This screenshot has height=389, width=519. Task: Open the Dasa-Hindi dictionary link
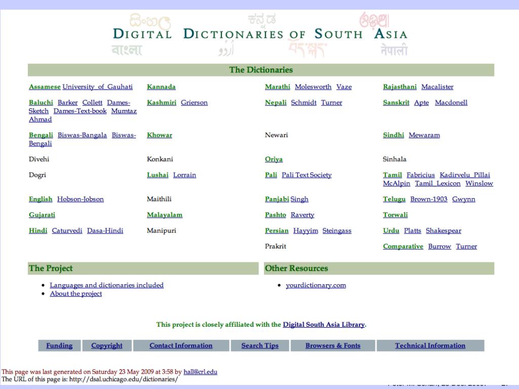(x=105, y=230)
